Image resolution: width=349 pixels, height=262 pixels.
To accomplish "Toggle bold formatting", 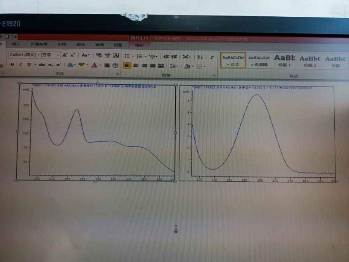I will [x=12, y=64].
